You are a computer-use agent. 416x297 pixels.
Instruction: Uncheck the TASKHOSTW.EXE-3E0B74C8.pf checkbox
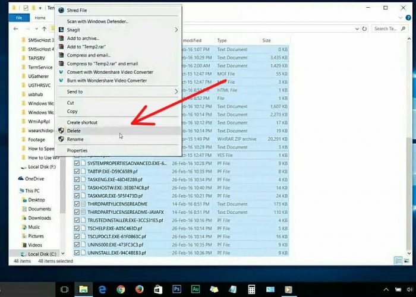pos(77,188)
